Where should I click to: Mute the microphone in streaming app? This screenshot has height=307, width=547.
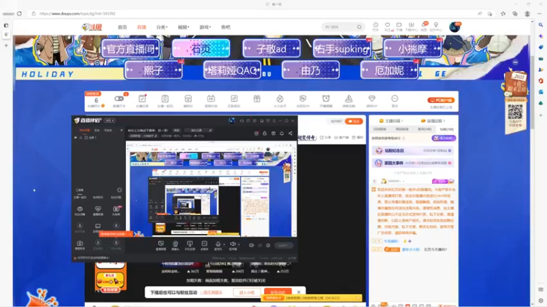point(218,245)
